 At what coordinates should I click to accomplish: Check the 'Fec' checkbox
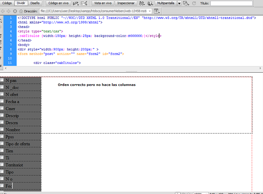(2, 185)
